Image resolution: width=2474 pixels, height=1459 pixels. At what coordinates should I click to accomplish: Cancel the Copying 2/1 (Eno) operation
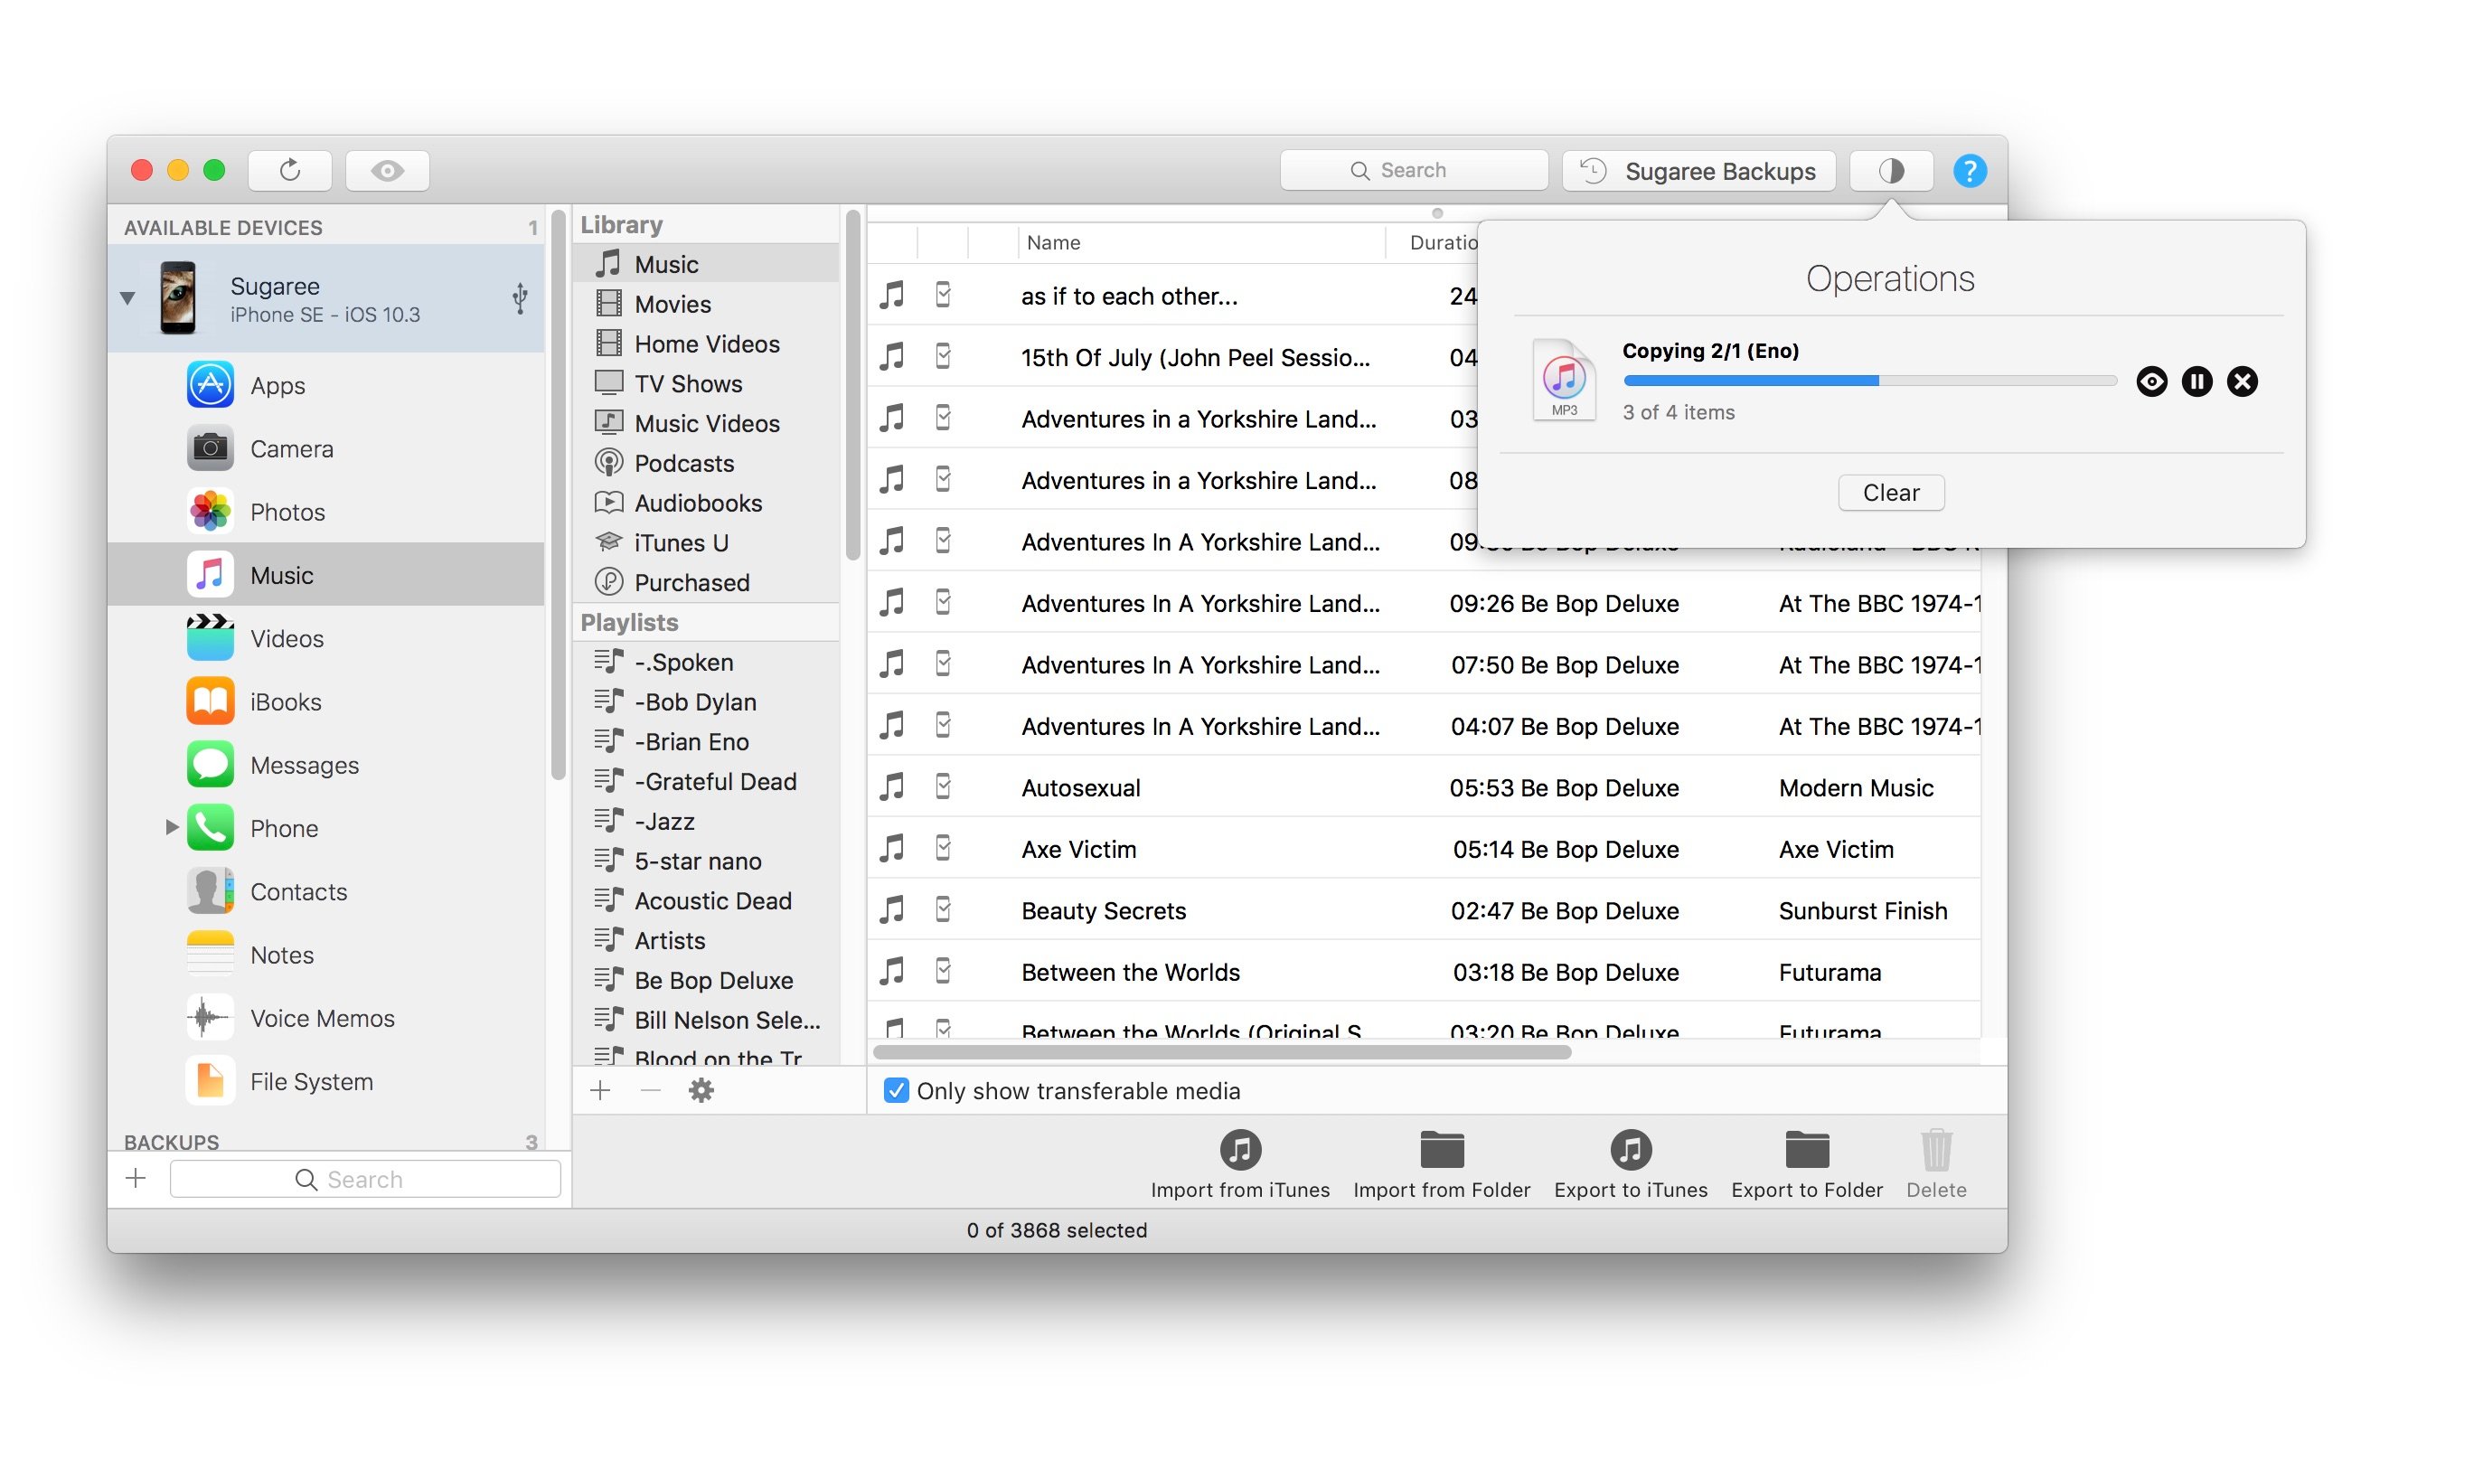click(2243, 381)
